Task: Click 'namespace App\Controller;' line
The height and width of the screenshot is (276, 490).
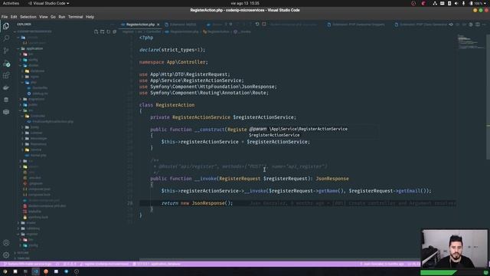Action: pyautogui.click(x=174, y=62)
